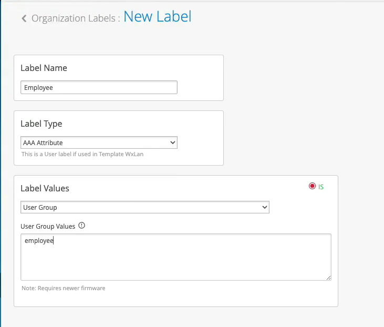Click the 'Requires newer firmware' note
Screen dimensions: 384x327
tap(63, 288)
